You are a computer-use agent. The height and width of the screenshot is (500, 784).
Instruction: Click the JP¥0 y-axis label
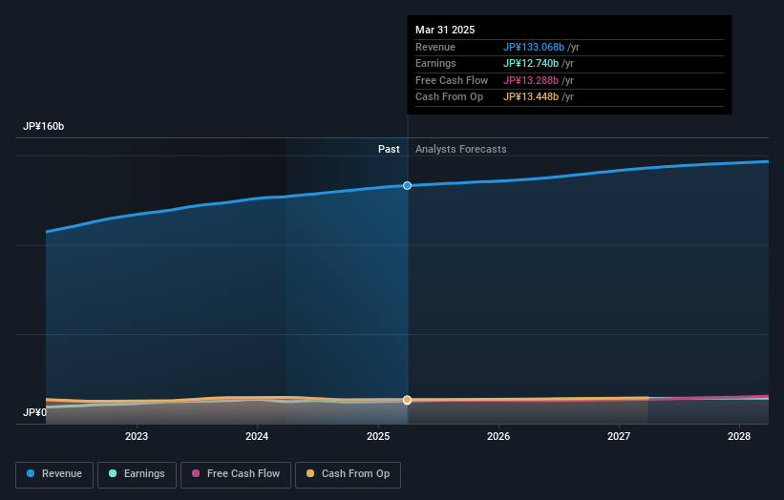34,412
